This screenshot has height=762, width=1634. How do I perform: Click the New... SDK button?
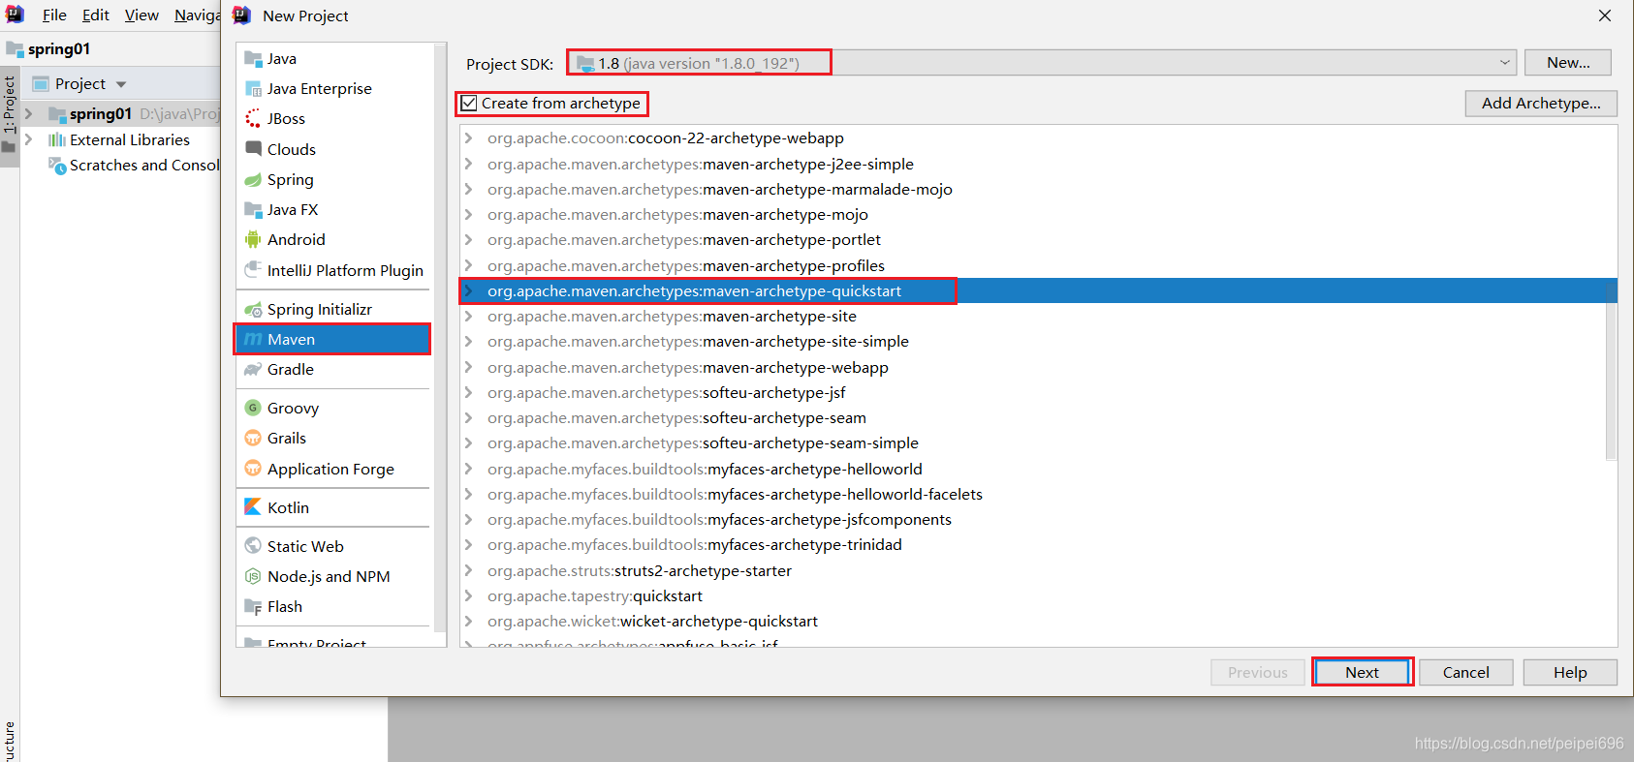1567,62
